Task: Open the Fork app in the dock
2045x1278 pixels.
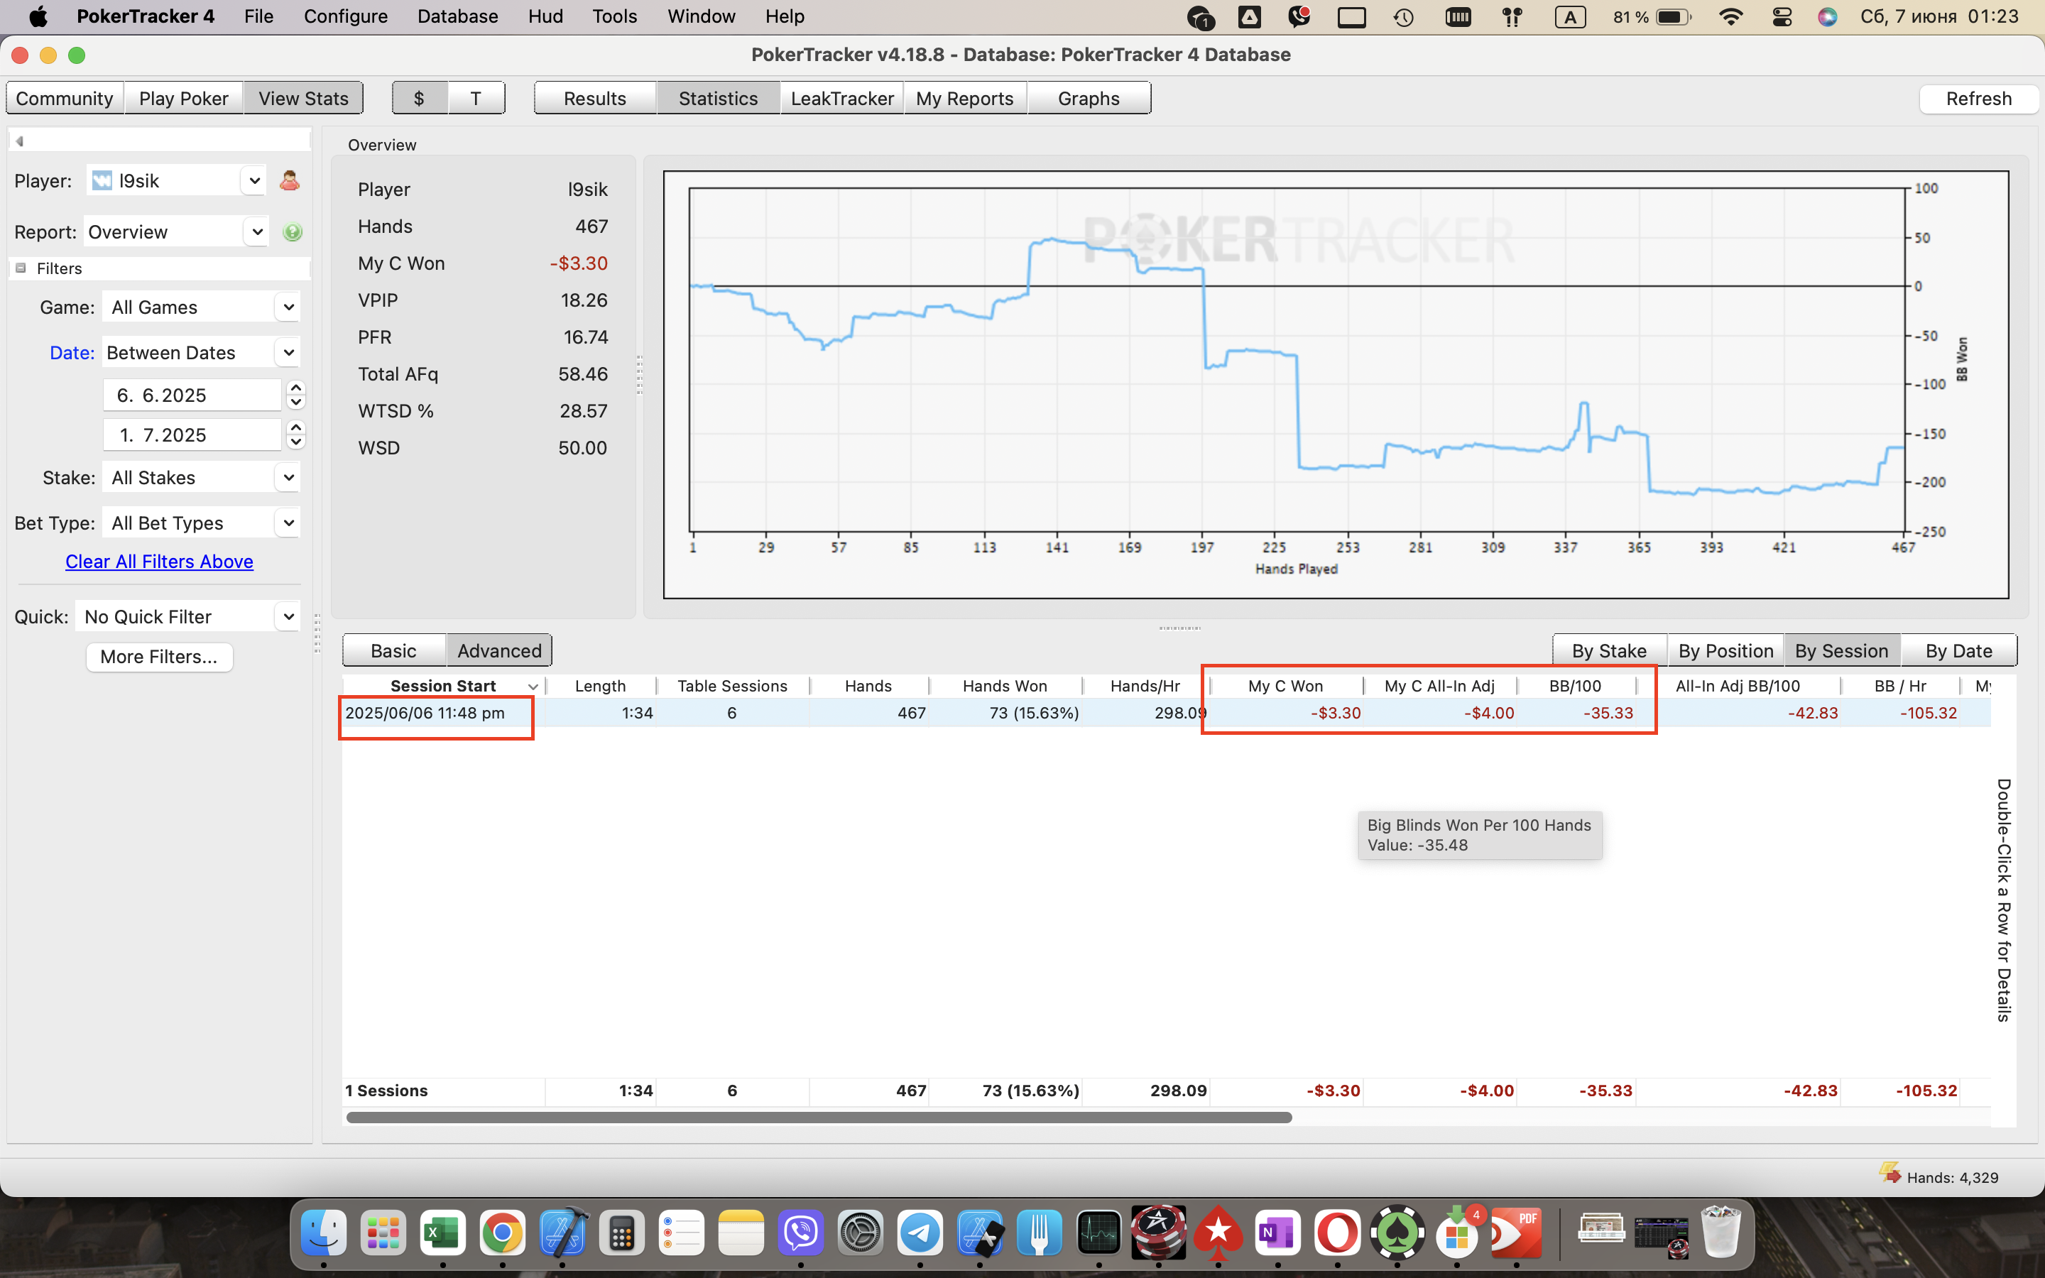Action: pyautogui.click(x=1040, y=1232)
